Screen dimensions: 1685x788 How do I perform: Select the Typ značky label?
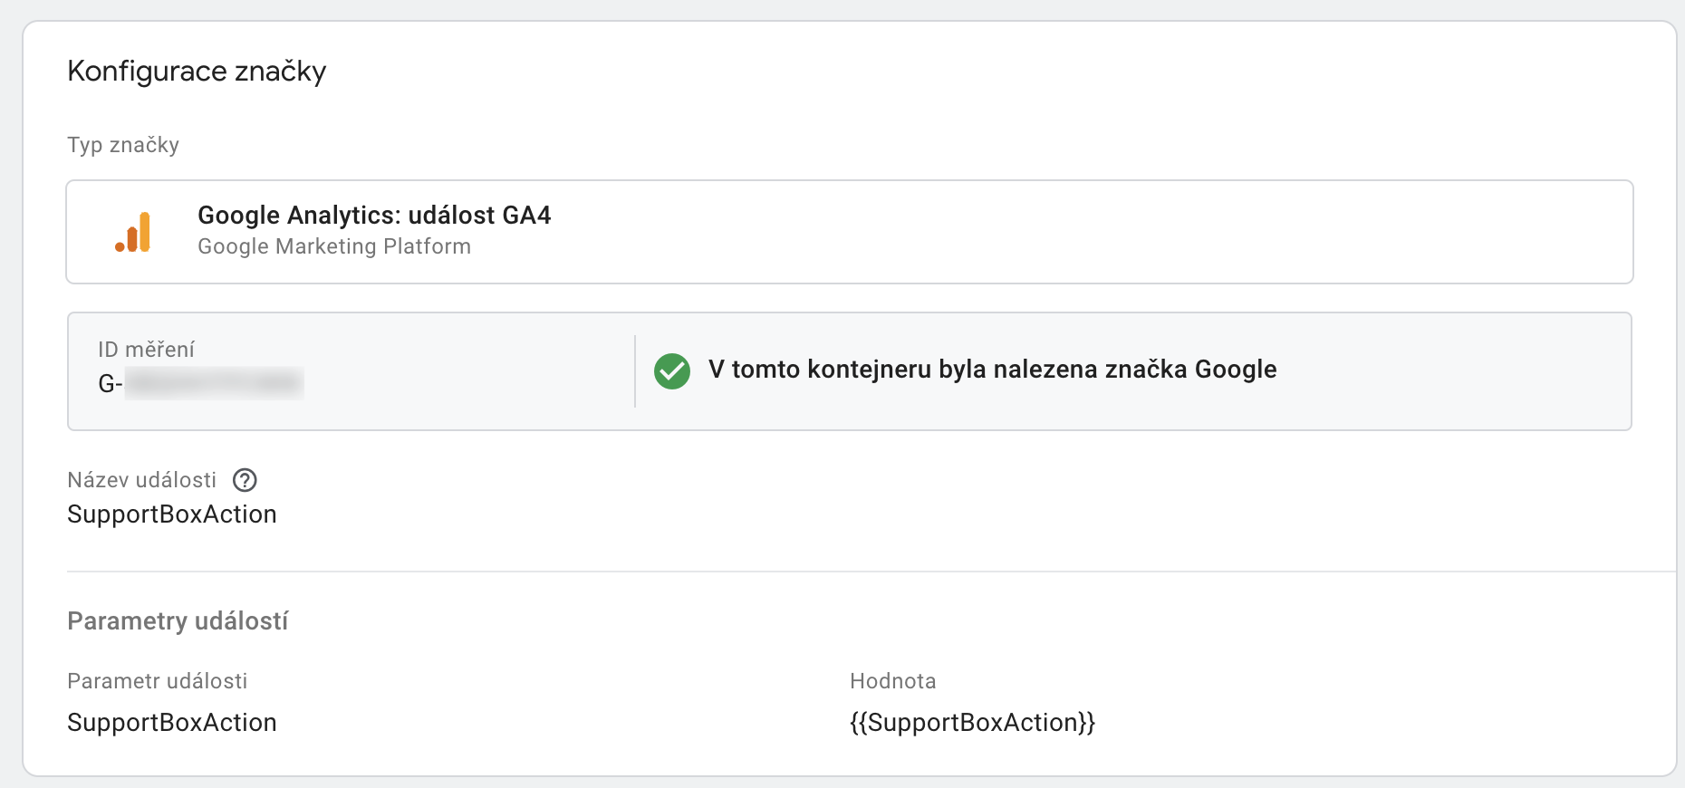(x=123, y=145)
